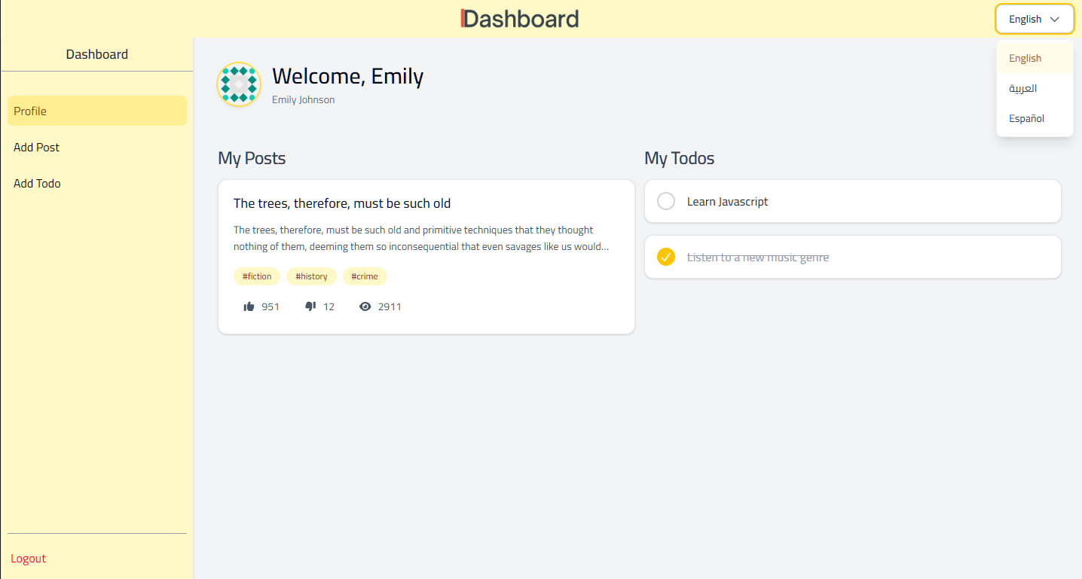1082x579 pixels.
Task: Click the Learn Javascript todo text
Action: click(728, 202)
